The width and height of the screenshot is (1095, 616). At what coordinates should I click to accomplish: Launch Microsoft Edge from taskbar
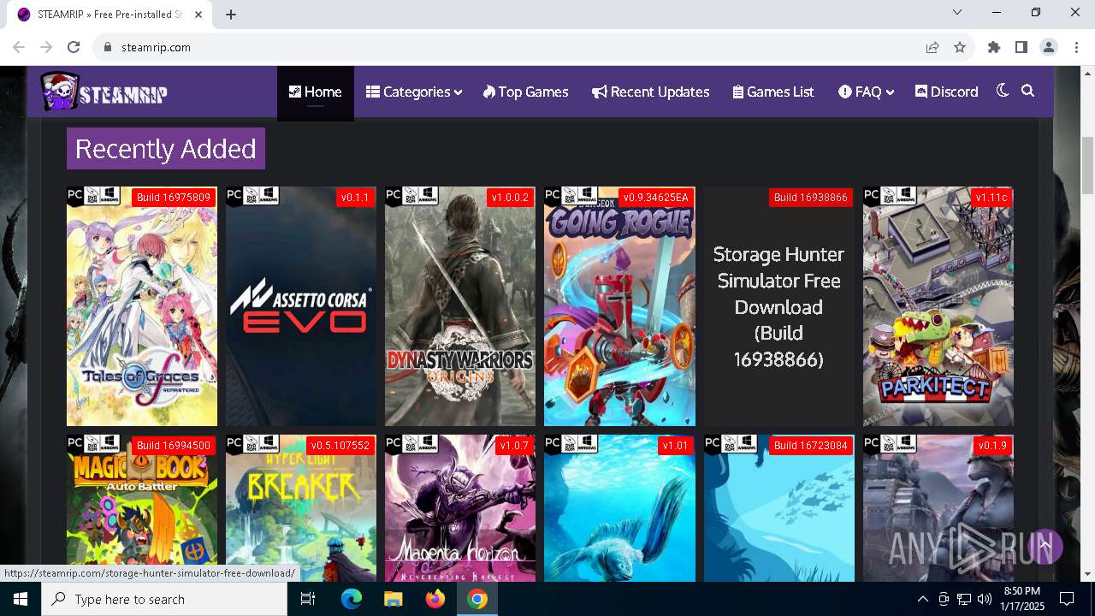[352, 599]
